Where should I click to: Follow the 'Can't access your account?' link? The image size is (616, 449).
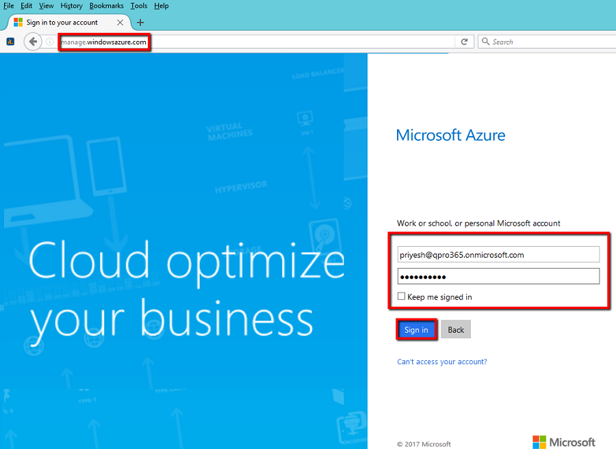coord(442,362)
